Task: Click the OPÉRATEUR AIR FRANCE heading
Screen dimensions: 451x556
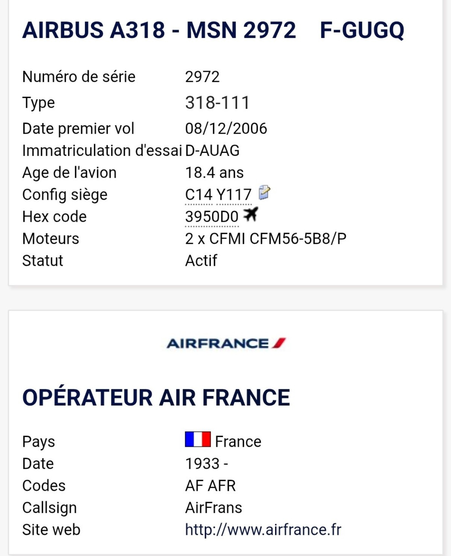Action: pos(156,397)
